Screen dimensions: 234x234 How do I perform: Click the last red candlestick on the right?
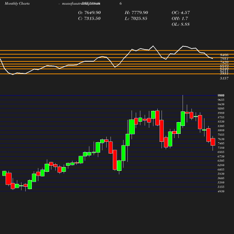coord(213,142)
